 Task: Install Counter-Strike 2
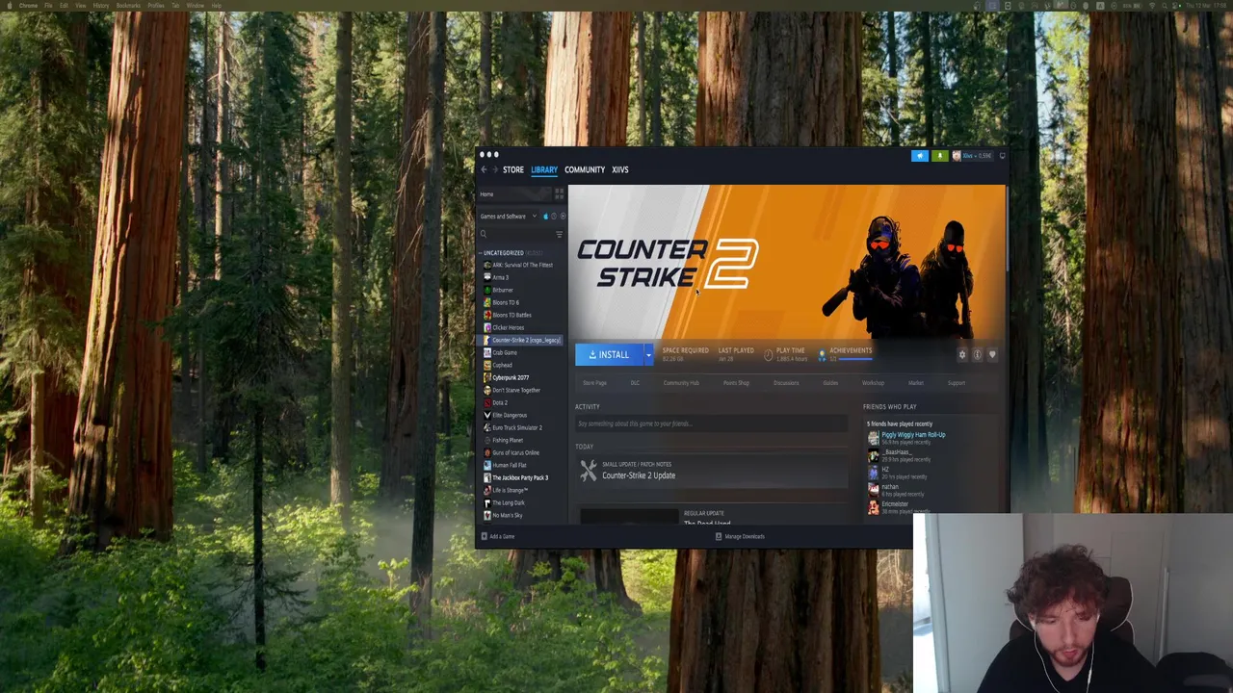tap(609, 354)
